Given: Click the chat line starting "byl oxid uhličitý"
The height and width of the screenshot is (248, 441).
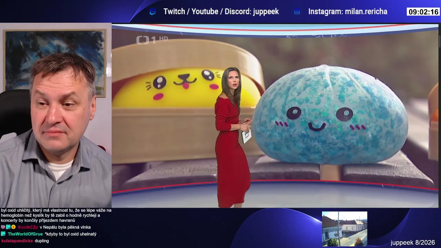Looking at the screenshot, I should pos(56,210).
